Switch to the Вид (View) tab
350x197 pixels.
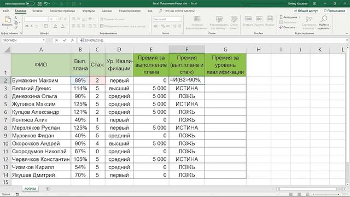tap(150, 11)
